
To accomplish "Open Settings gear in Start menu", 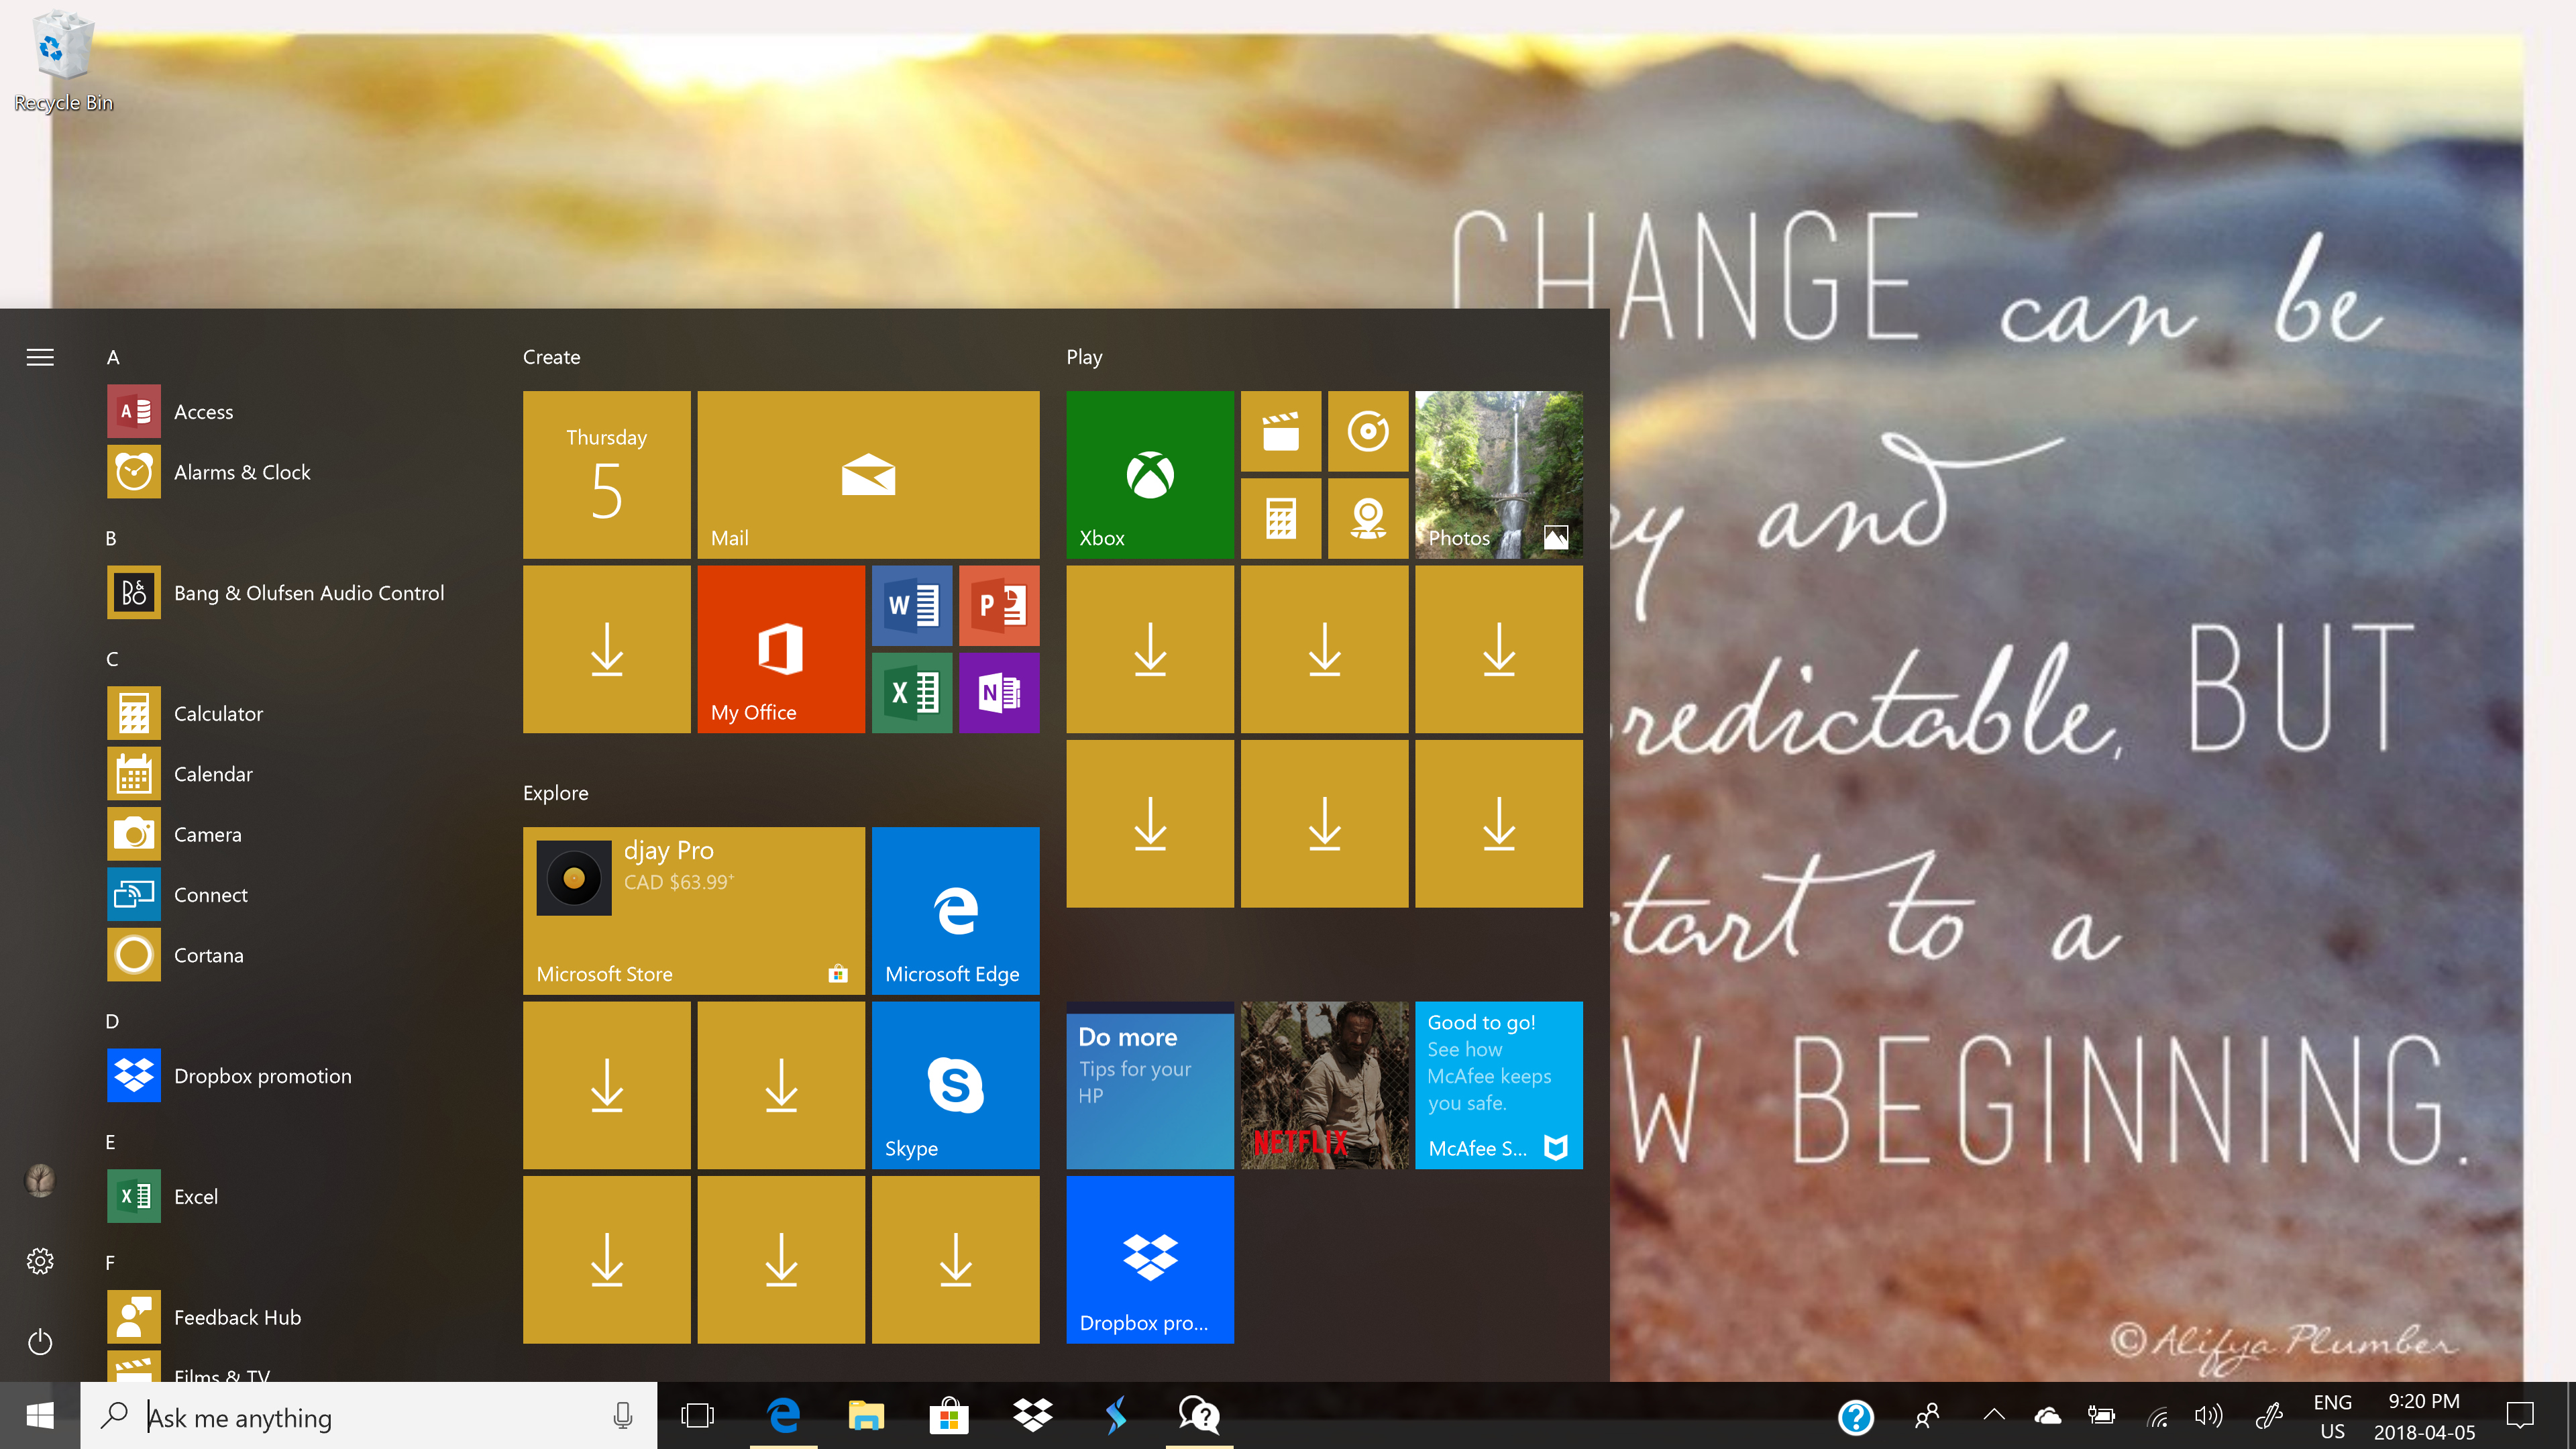I will click(40, 1261).
